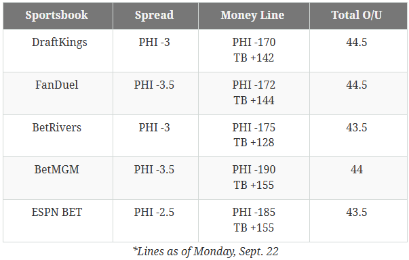Click the Lines as of Monday note

(206, 252)
